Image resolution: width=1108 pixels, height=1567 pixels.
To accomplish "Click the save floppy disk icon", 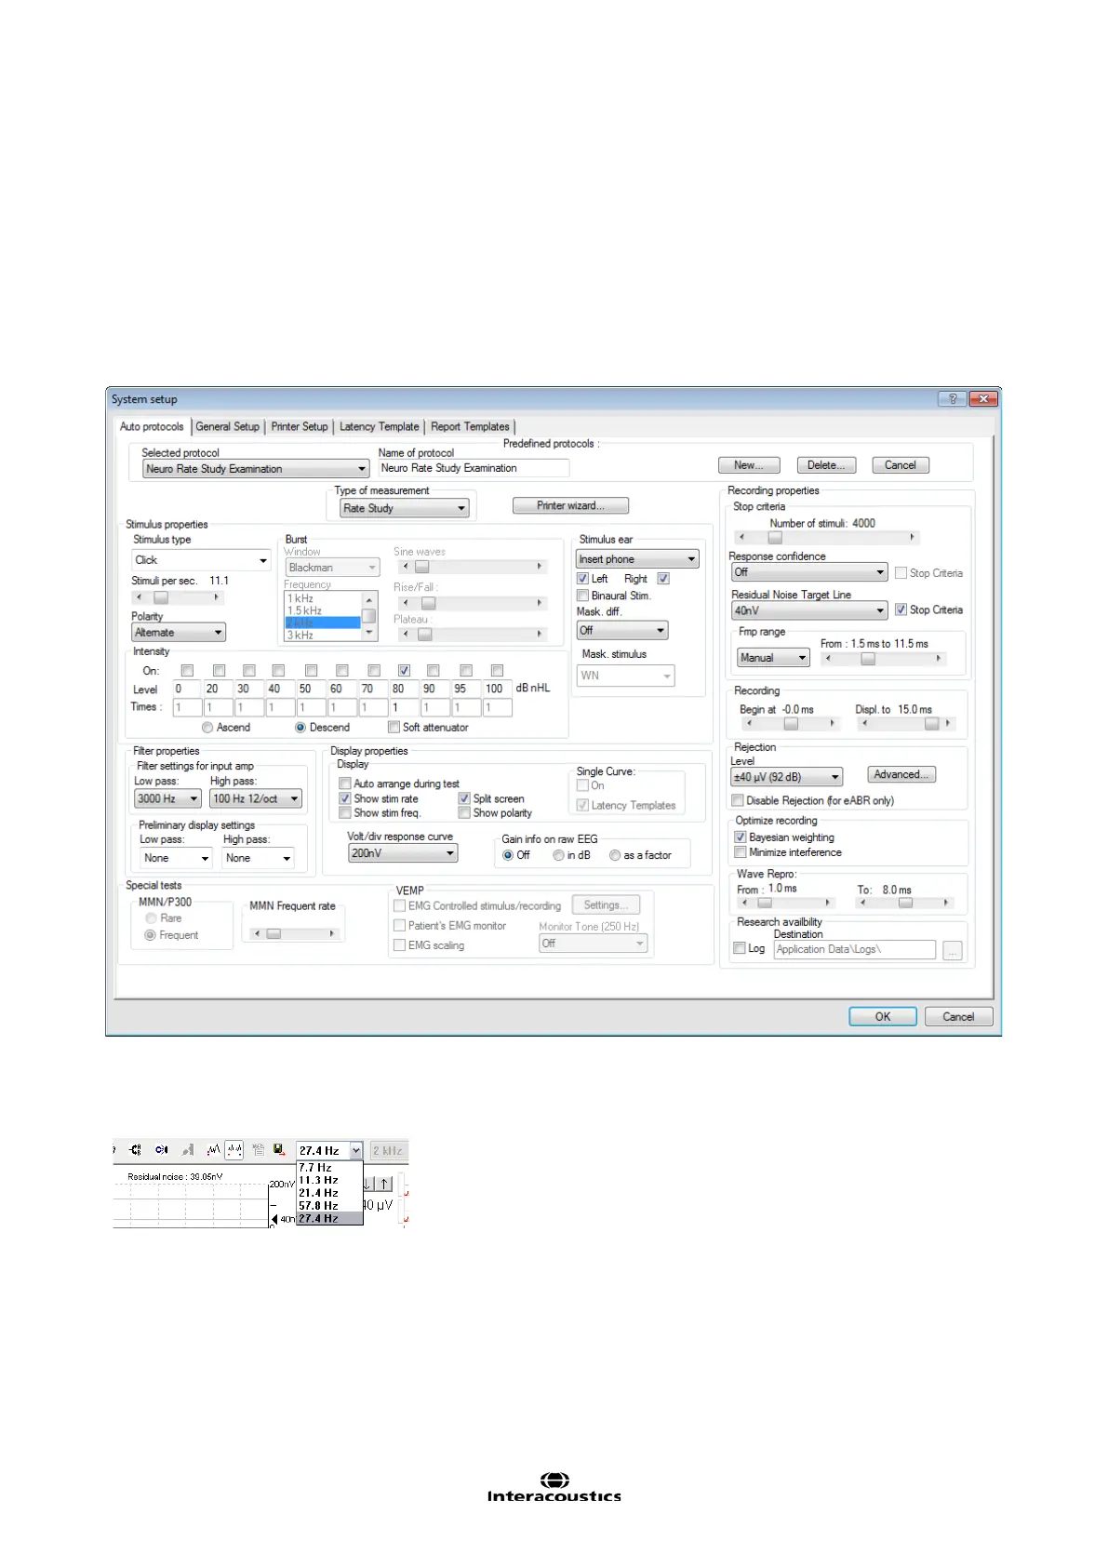I will point(279,1150).
